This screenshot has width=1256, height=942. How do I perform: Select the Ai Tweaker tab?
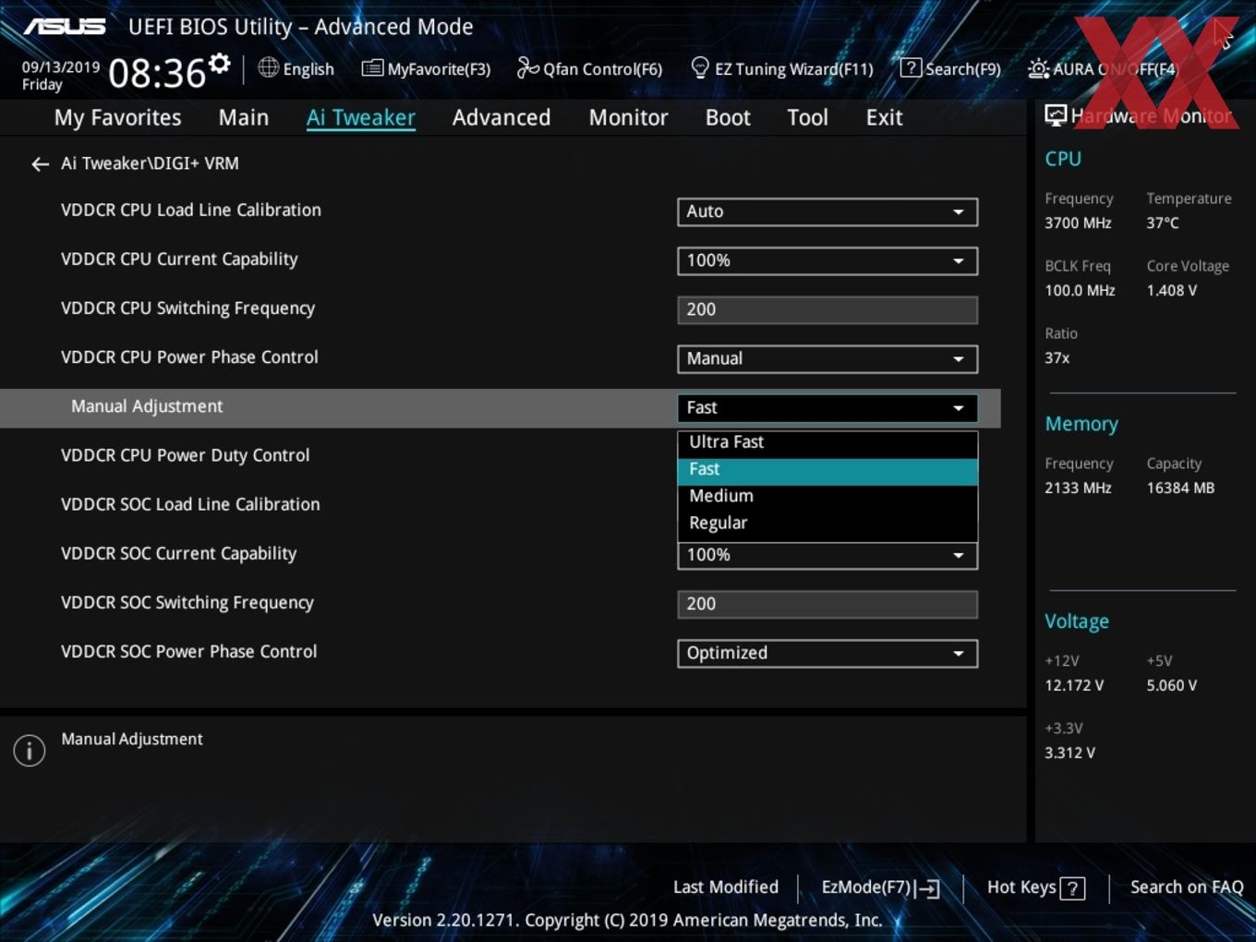(361, 117)
